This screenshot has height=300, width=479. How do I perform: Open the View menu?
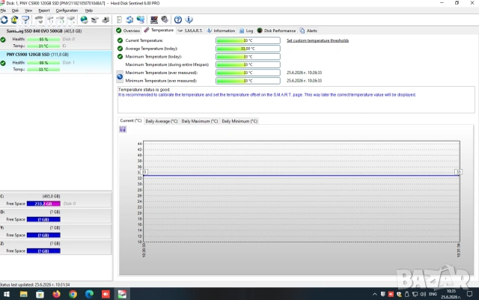click(28, 10)
